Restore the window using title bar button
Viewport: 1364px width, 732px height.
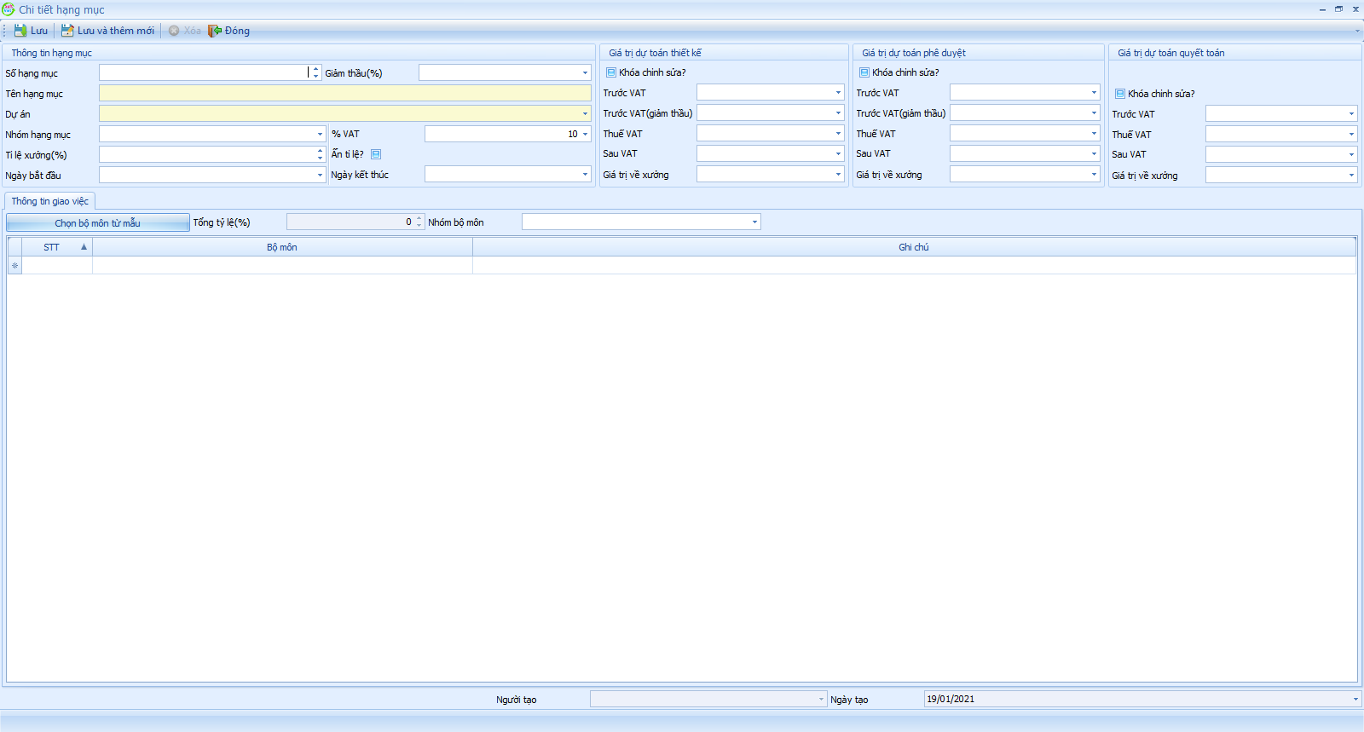[1338, 9]
